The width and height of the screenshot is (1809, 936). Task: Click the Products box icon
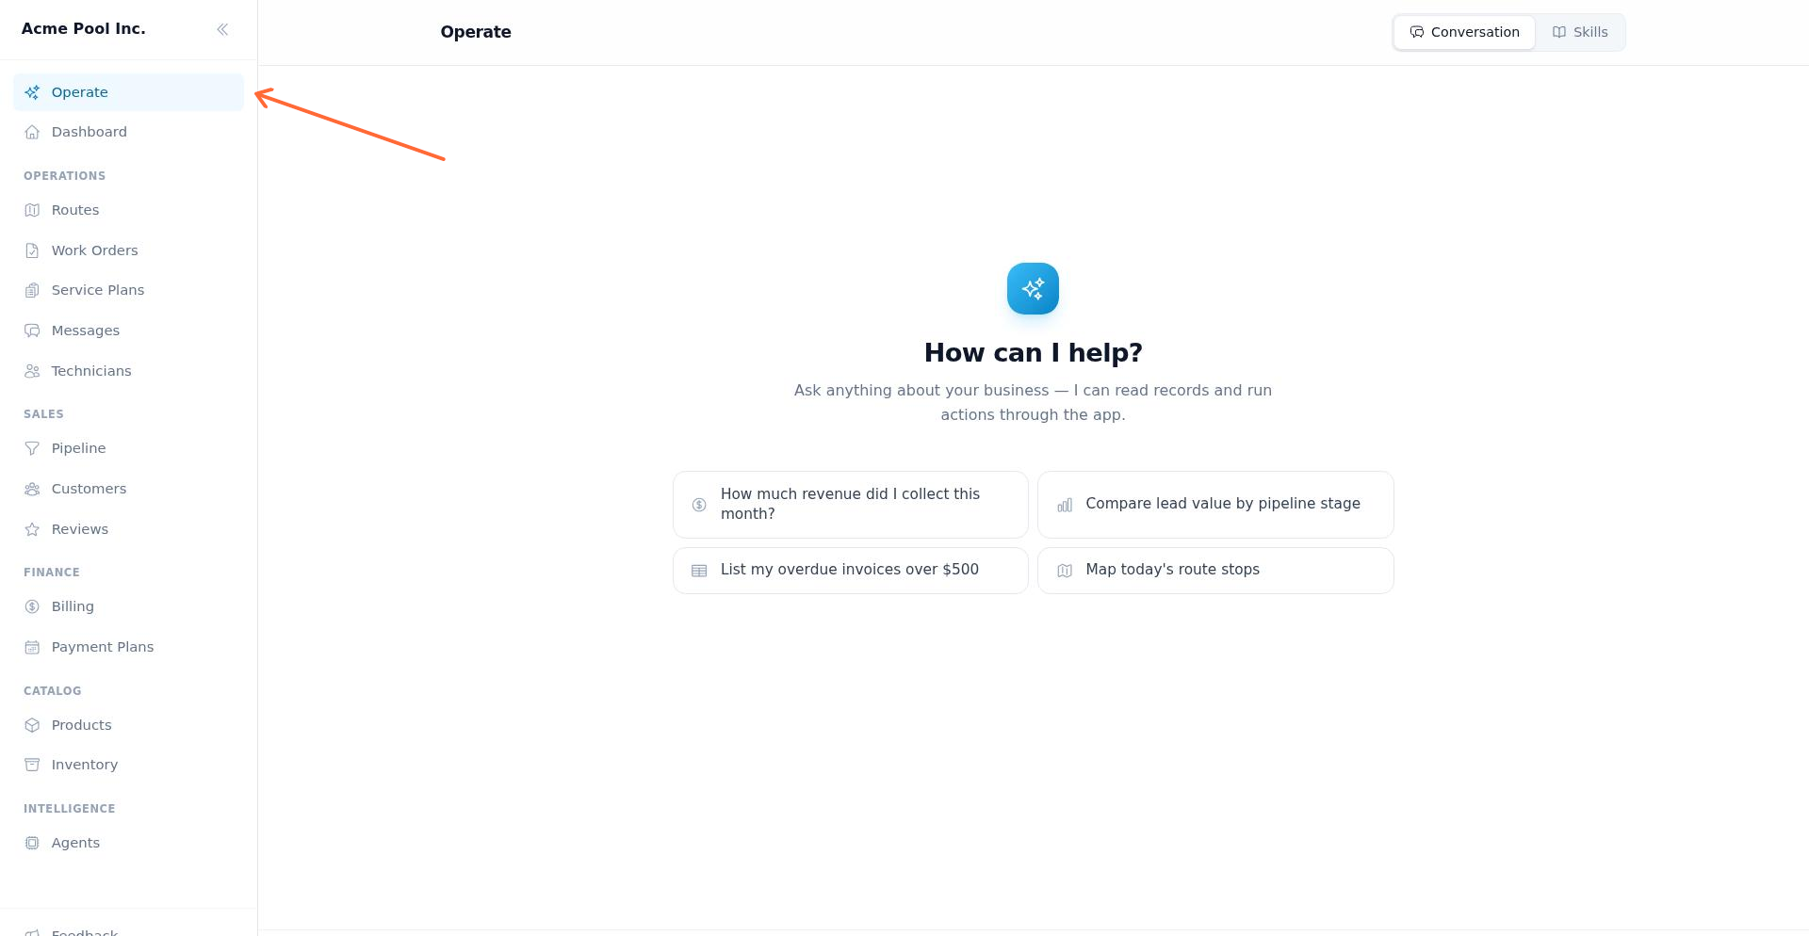(x=32, y=725)
